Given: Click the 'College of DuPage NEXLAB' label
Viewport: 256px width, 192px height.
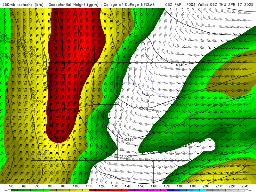Looking at the screenshot, I should pos(129,4).
